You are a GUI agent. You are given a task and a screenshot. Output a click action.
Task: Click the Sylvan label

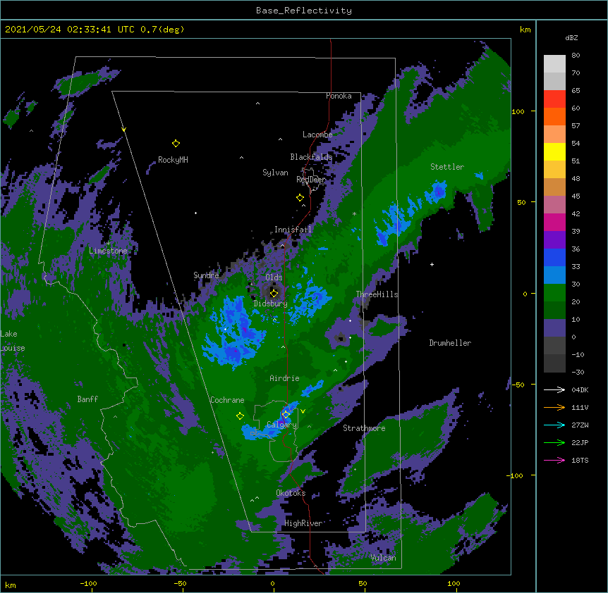coord(275,173)
